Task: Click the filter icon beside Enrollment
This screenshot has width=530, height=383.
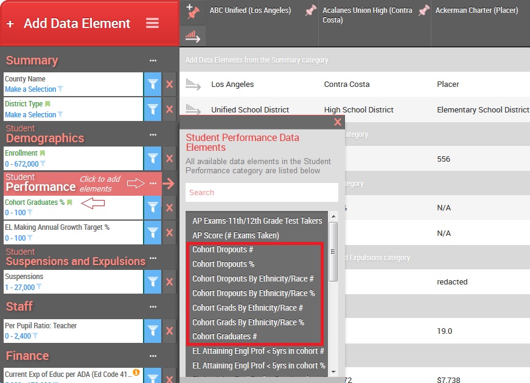Action: click(153, 158)
